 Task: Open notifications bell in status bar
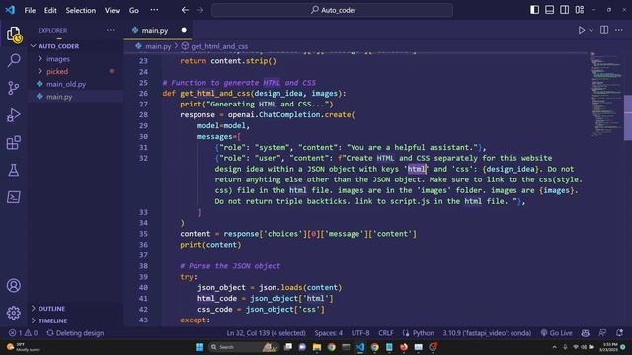(619, 333)
